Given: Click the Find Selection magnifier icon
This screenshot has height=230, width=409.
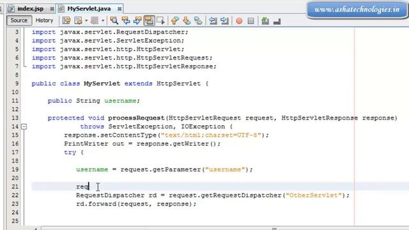Looking at the screenshot, I should tap(114, 20).
